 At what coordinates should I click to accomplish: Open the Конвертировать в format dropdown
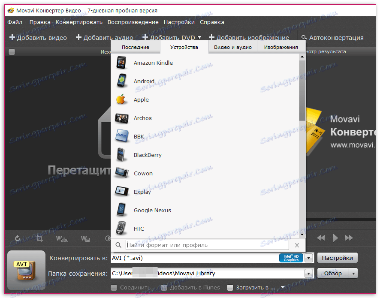click(308, 258)
